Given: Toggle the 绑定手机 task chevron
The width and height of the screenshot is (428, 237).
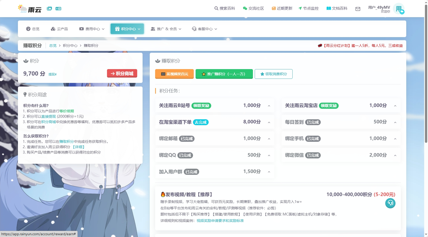Looking at the screenshot, I should pyautogui.click(x=395, y=139).
